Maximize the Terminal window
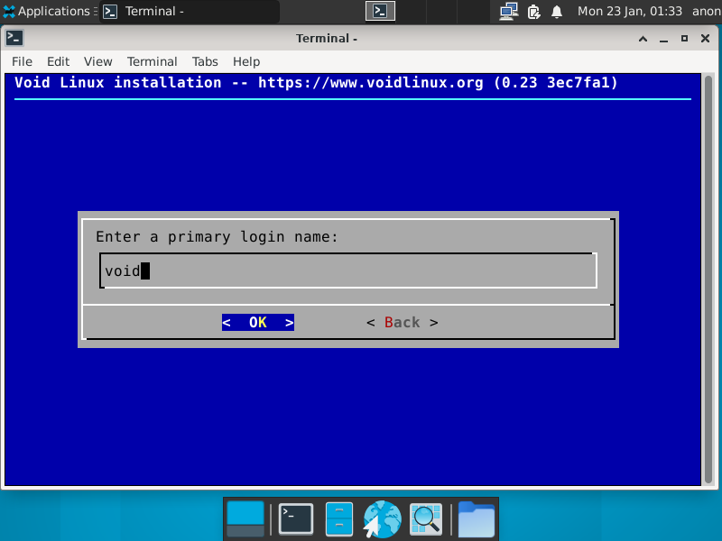 coord(684,39)
